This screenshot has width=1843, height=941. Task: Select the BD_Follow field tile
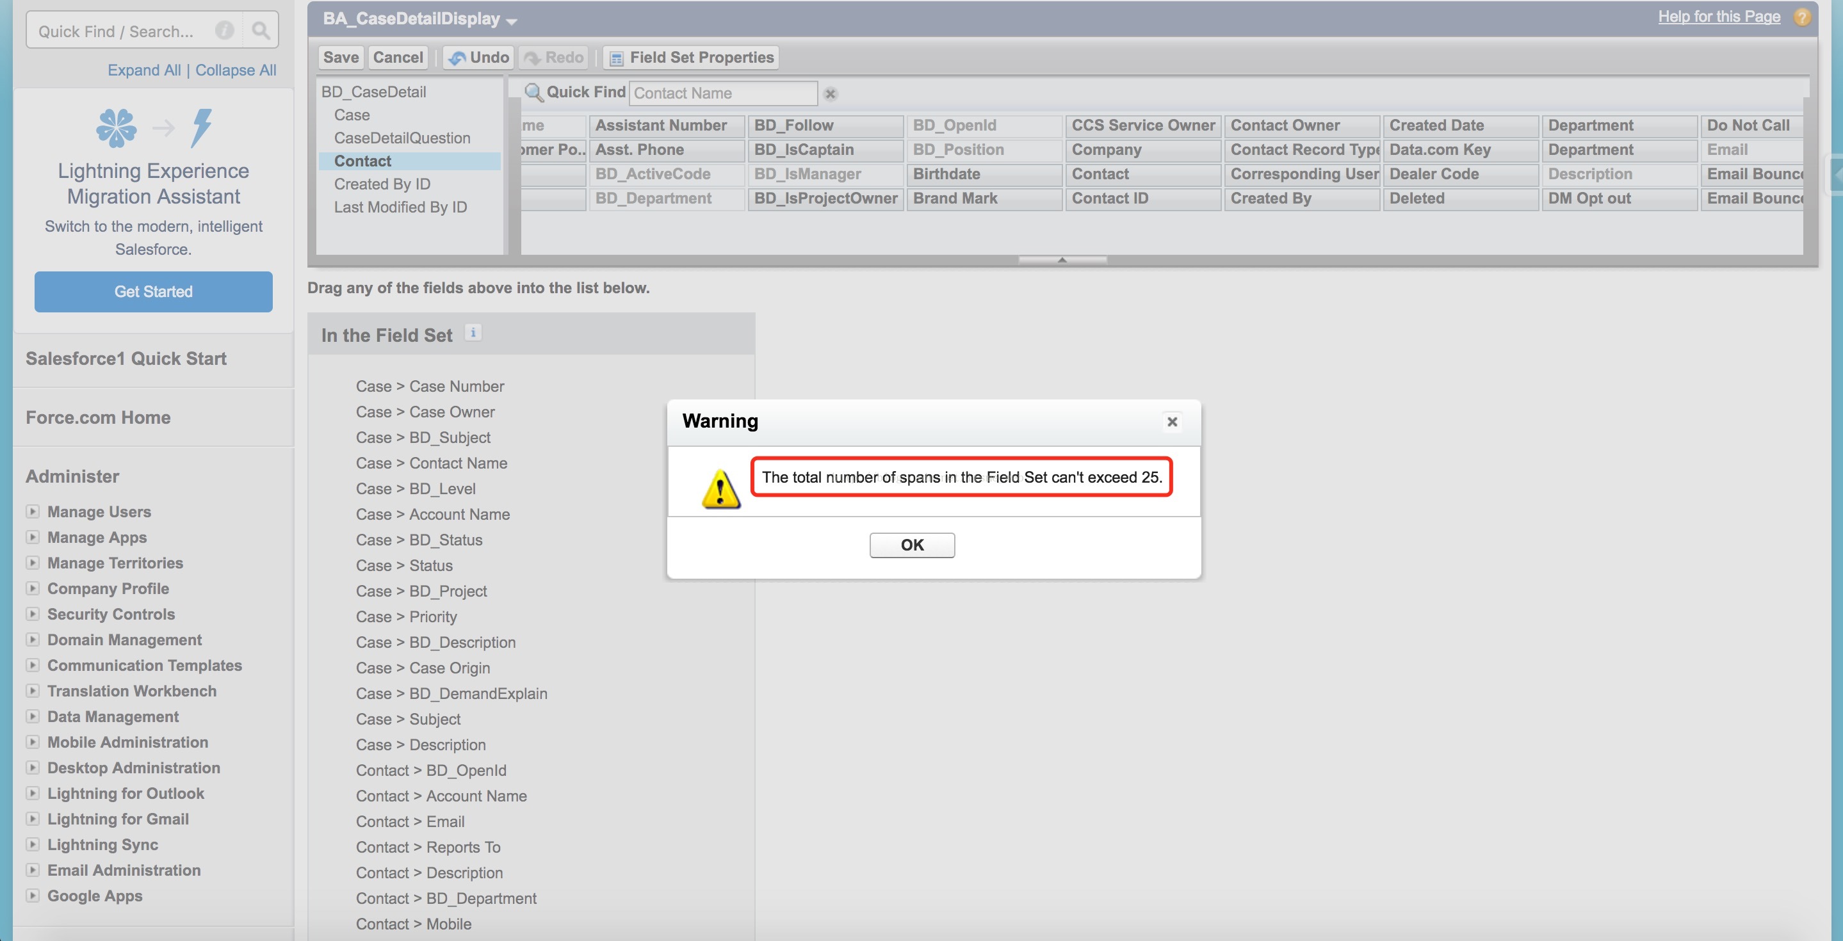(x=825, y=126)
